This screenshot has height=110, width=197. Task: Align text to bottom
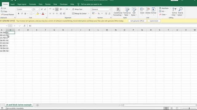(57, 9)
